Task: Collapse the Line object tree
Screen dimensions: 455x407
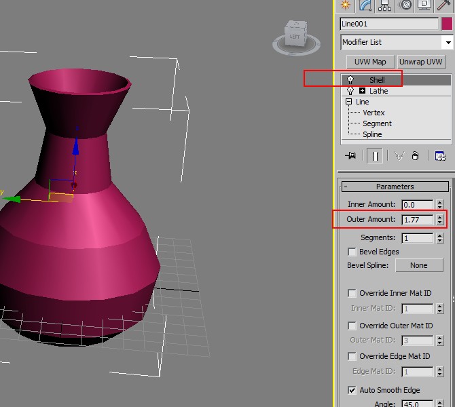Action: click(348, 102)
